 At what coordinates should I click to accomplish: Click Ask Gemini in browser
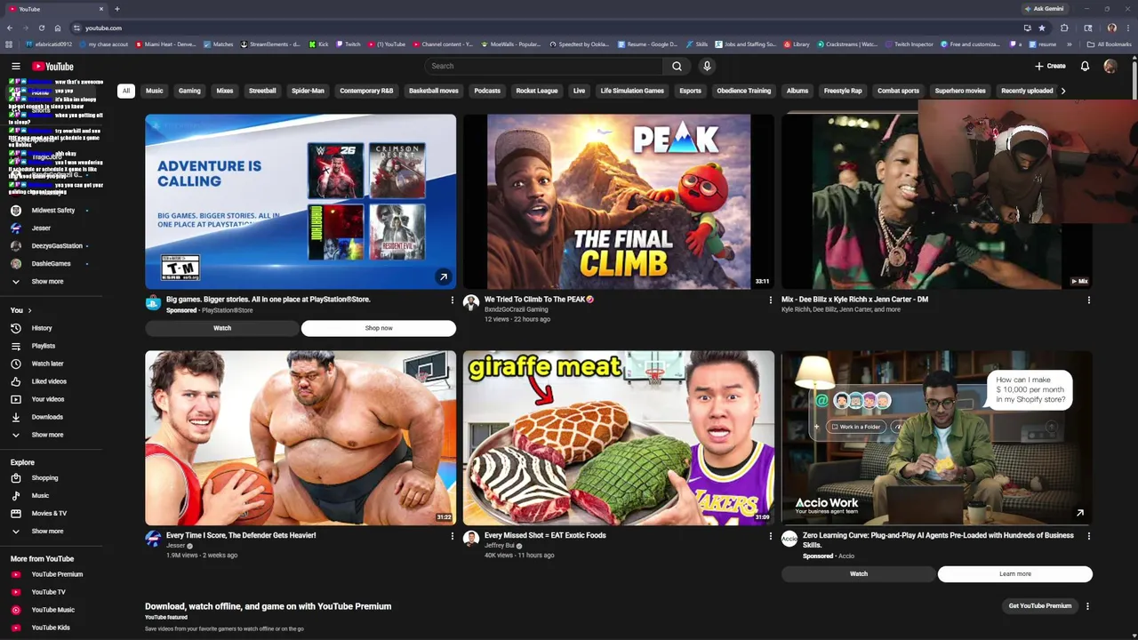point(1044,9)
